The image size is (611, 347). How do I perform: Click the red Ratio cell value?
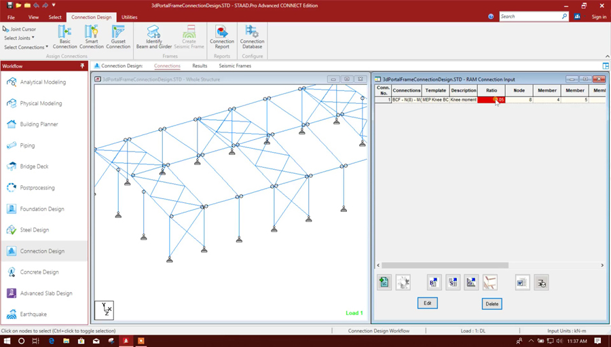(492, 100)
